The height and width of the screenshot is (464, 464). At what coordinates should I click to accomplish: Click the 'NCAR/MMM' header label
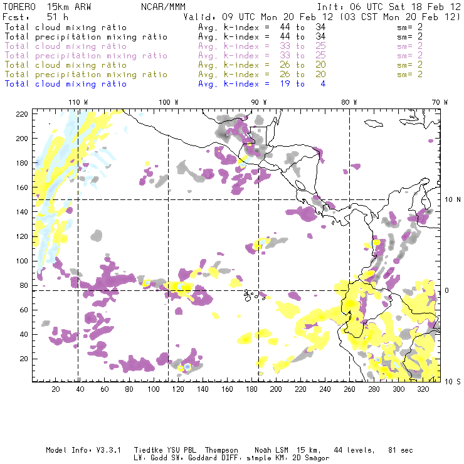(x=163, y=7)
